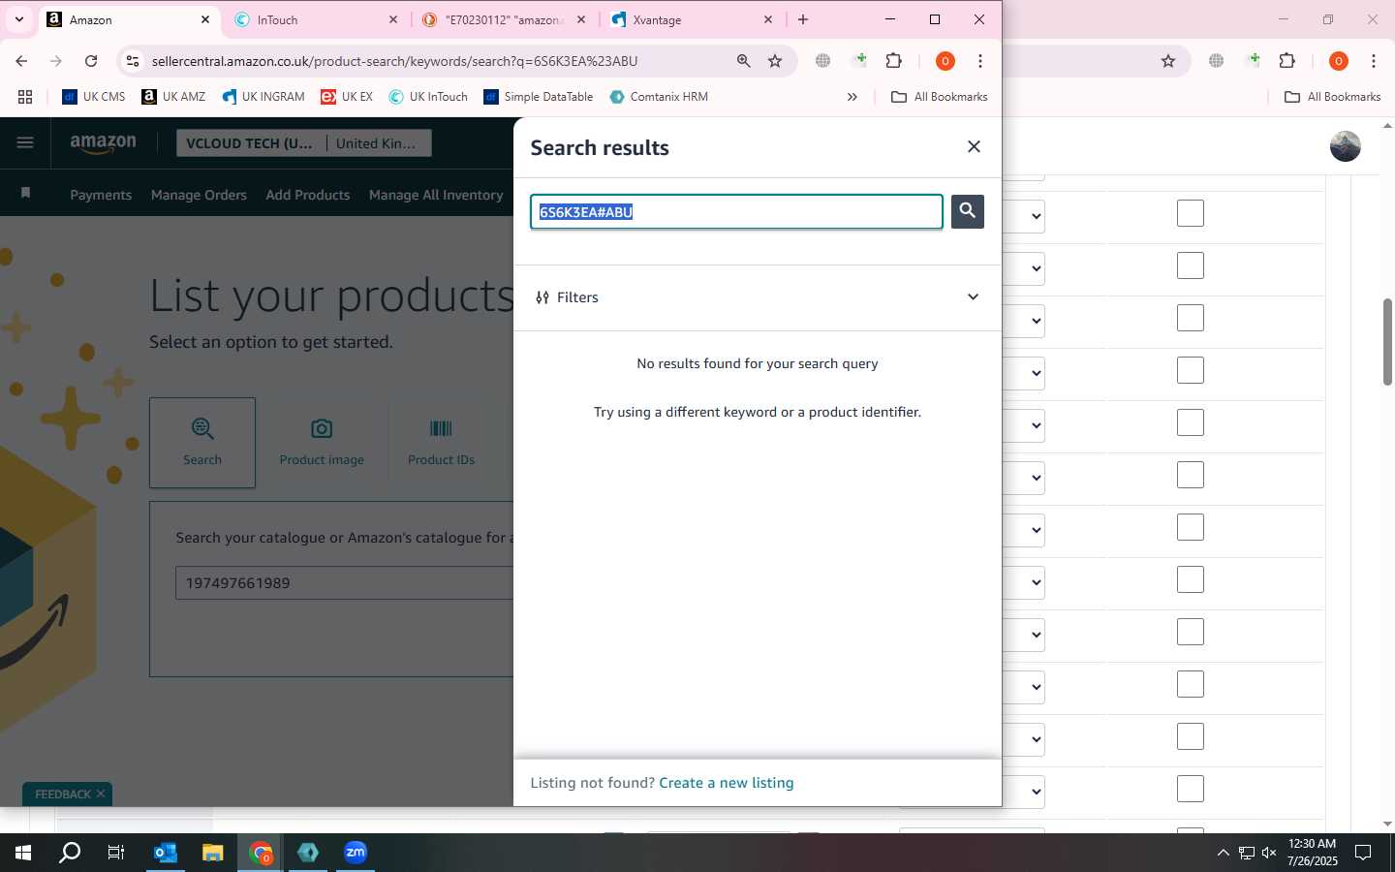Open tab search dropdown arrow
Image resolution: width=1395 pixels, height=872 pixels.
coord(18,19)
